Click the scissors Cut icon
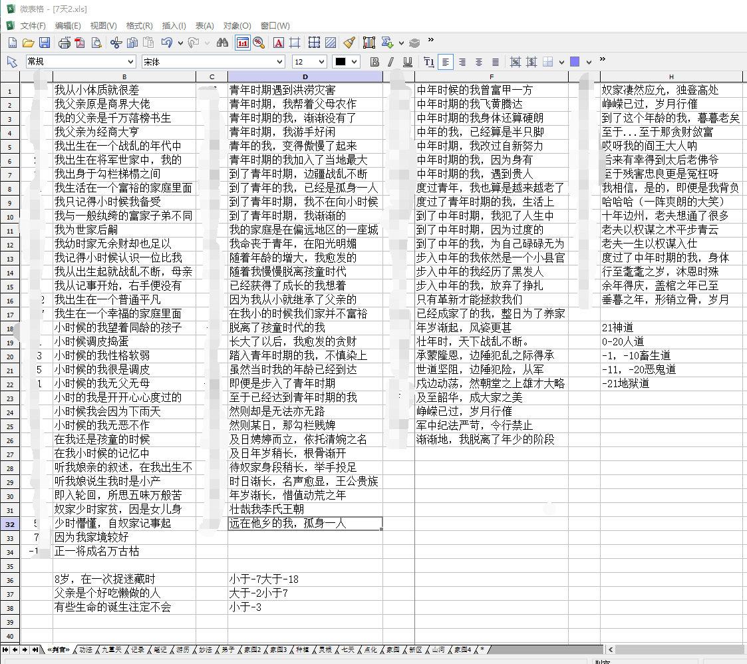747x664 pixels. tap(116, 43)
